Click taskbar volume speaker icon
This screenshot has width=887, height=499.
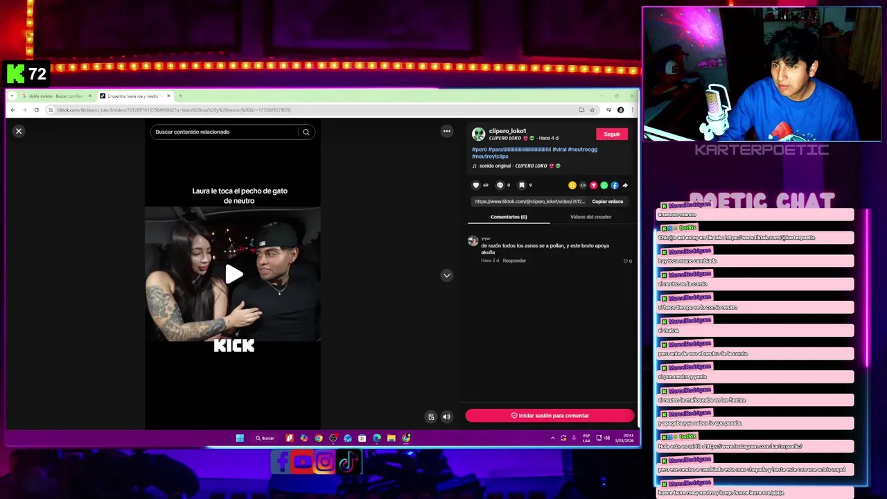tap(607, 438)
